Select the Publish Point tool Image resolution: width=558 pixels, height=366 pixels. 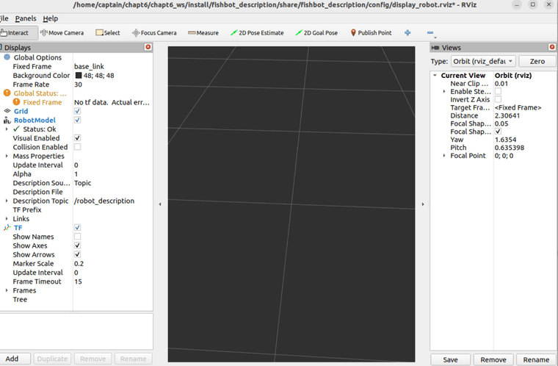371,33
